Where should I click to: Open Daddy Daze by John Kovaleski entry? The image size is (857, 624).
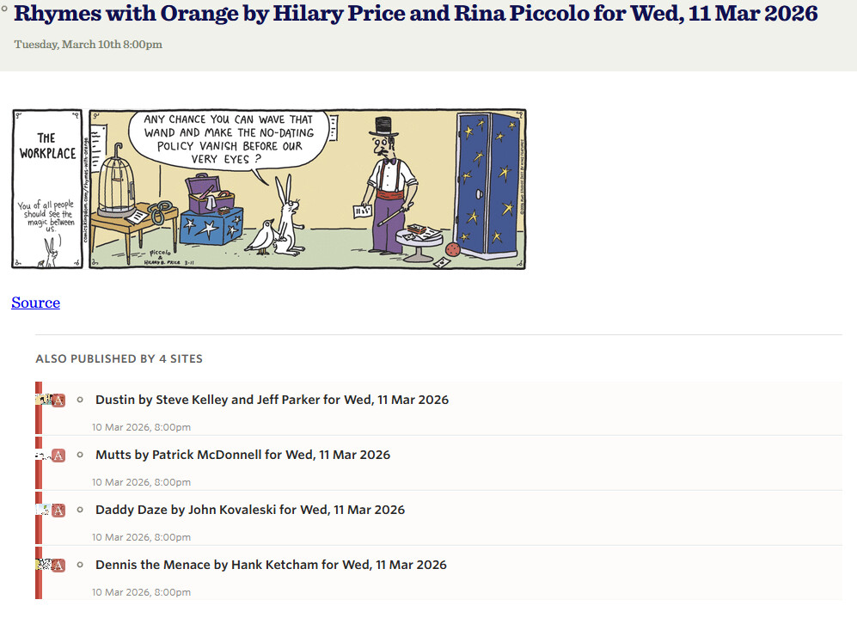pyautogui.click(x=250, y=510)
